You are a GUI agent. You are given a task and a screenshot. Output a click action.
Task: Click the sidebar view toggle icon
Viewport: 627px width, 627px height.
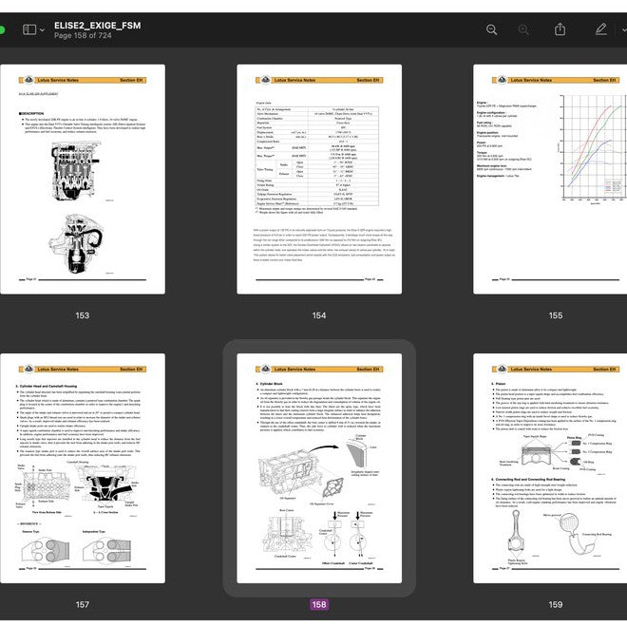coord(28,29)
